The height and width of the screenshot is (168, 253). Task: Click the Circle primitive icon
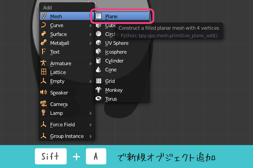click(99, 34)
